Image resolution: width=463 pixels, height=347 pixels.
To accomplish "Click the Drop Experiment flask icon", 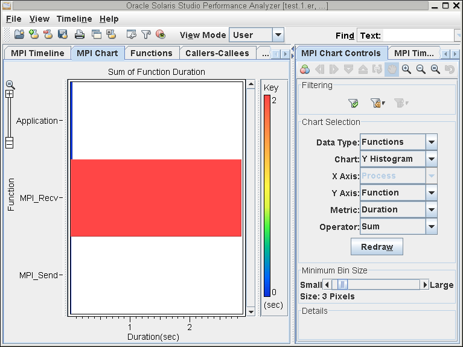I will [48, 34].
